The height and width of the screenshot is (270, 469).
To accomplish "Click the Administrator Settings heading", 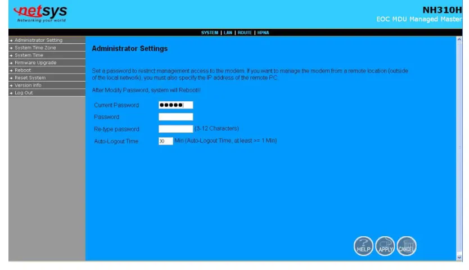I will tap(129, 48).
